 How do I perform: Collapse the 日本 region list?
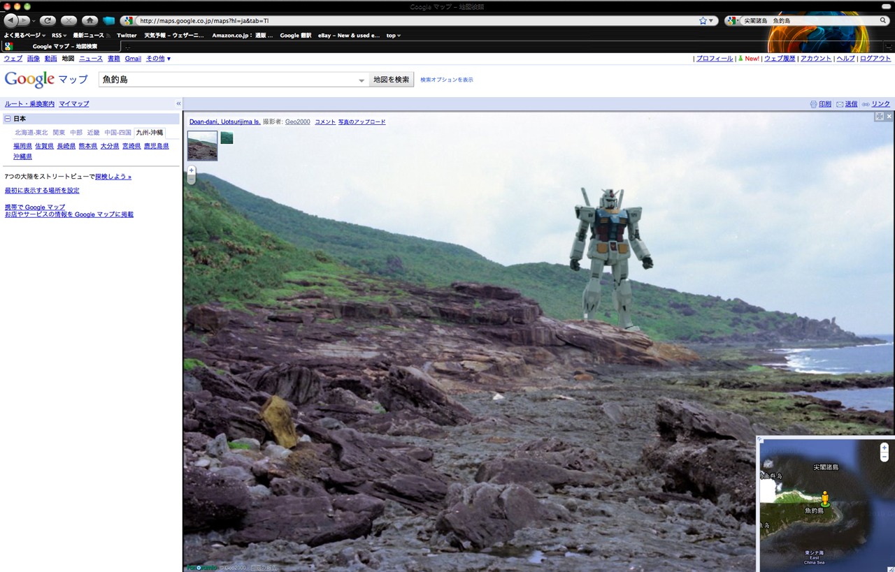[8, 119]
